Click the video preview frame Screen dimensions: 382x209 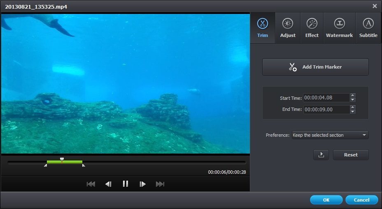click(126, 83)
